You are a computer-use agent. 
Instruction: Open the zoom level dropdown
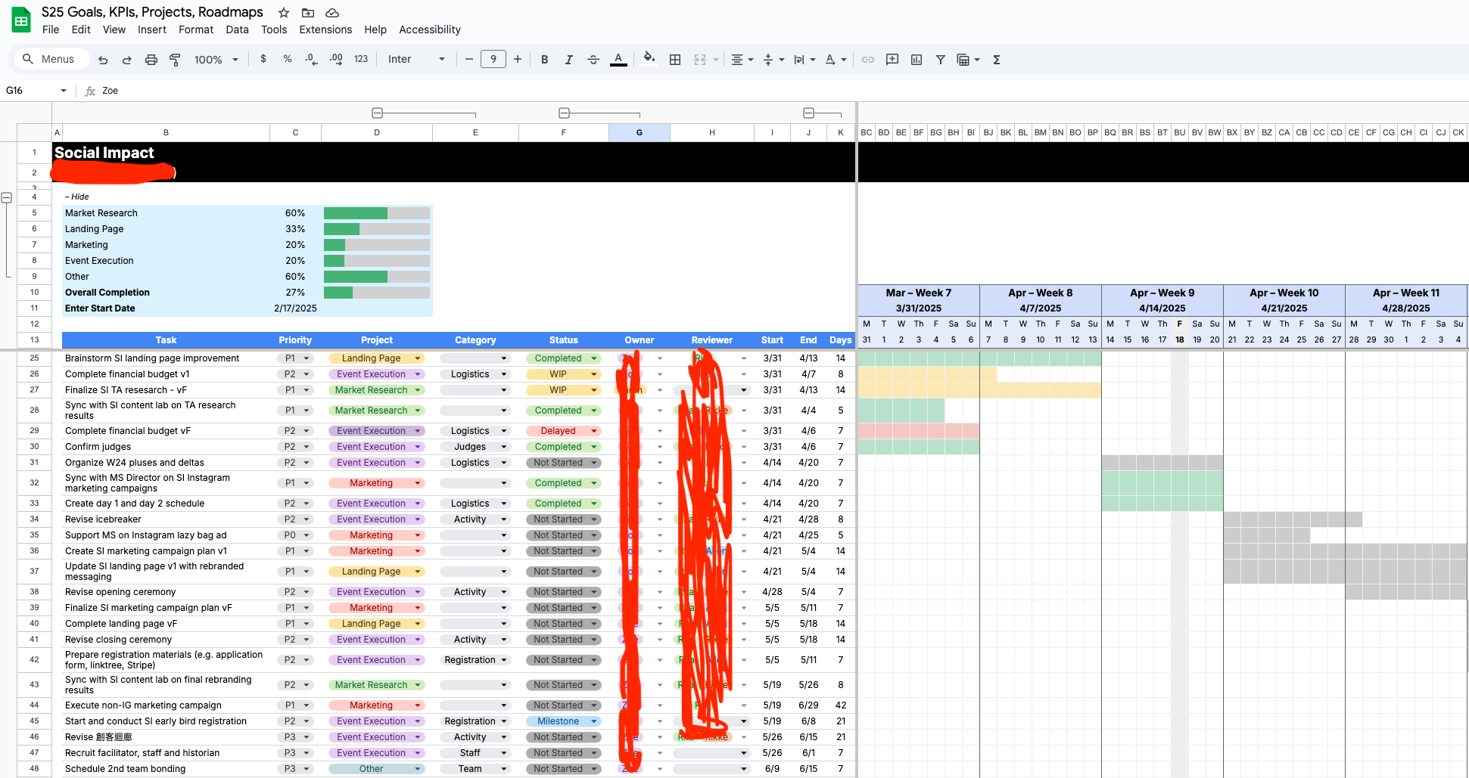[216, 59]
